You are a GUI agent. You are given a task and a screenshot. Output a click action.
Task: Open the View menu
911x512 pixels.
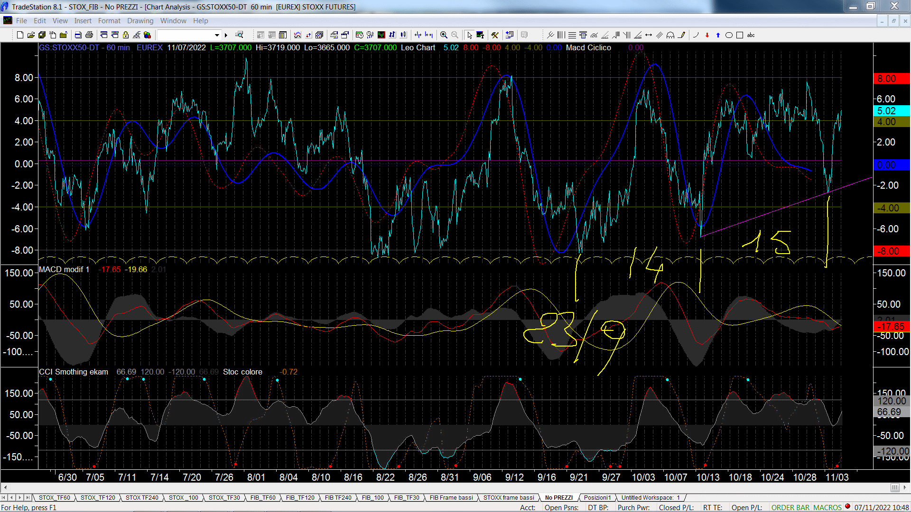point(60,21)
